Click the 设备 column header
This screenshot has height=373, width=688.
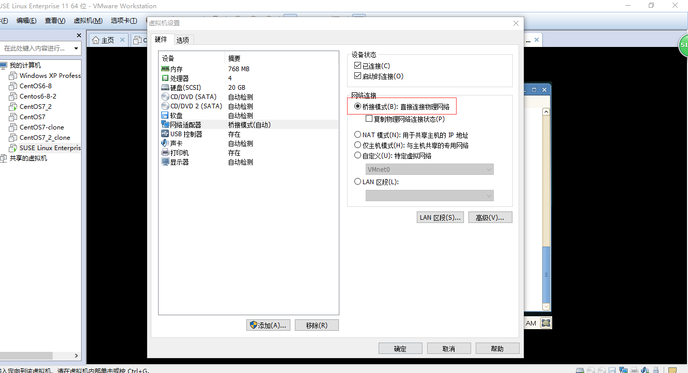click(192, 58)
